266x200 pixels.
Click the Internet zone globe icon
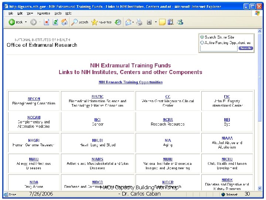[x=223, y=194]
